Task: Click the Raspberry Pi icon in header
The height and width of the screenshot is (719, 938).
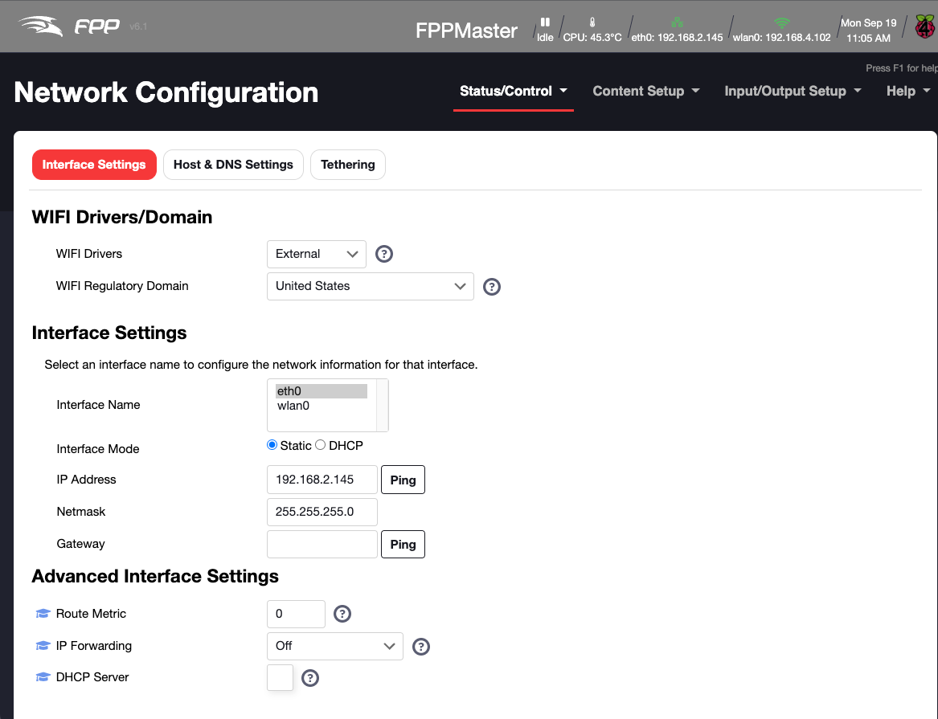Action: point(924,26)
